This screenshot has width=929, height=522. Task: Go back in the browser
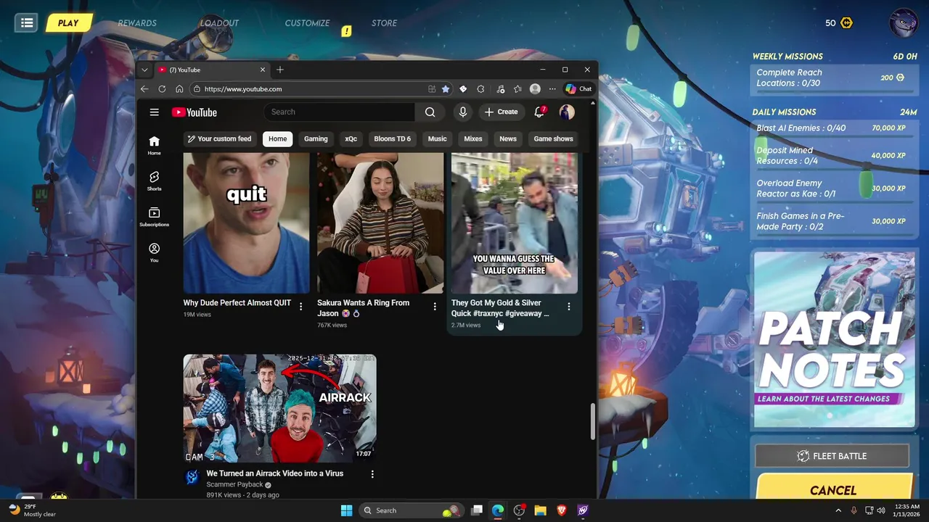click(144, 89)
